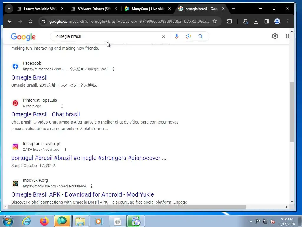The width and height of the screenshot is (302, 227).
Task: Reload the current page
Action: (x=31, y=21)
